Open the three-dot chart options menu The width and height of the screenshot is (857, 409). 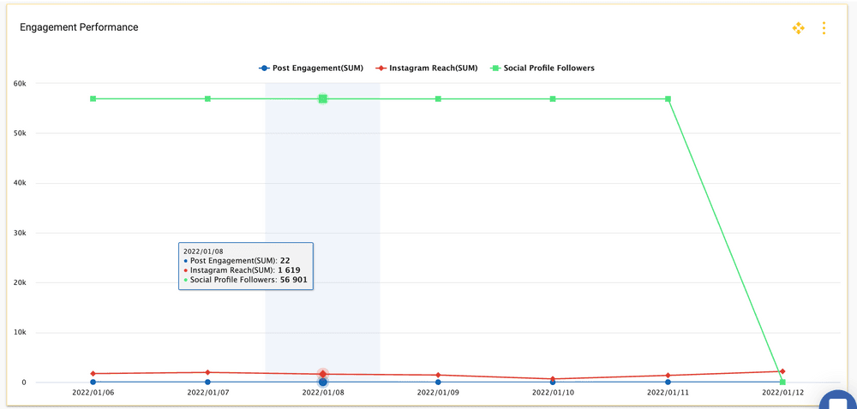click(x=824, y=28)
